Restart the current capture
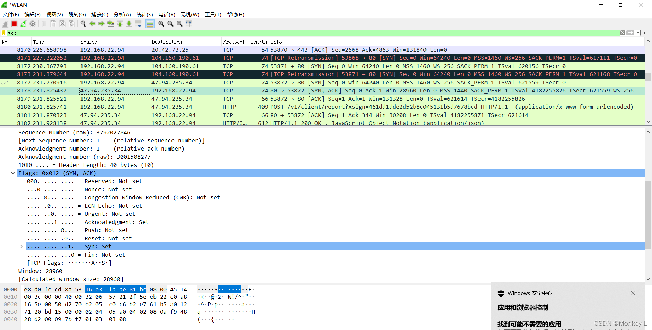 click(23, 24)
